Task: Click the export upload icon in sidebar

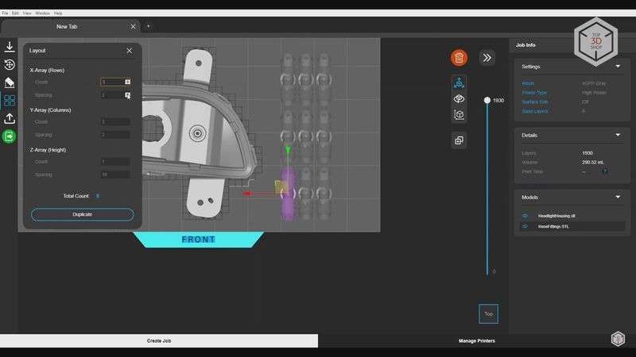Action: point(10,118)
